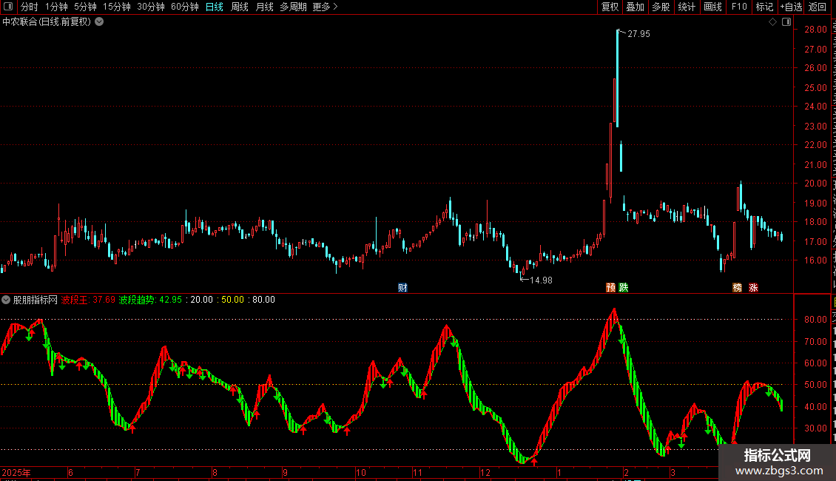The width and height of the screenshot is (836, 481).
Task: Open the indicator menu circle beside 股朋指标网
Action: (6, 300)
